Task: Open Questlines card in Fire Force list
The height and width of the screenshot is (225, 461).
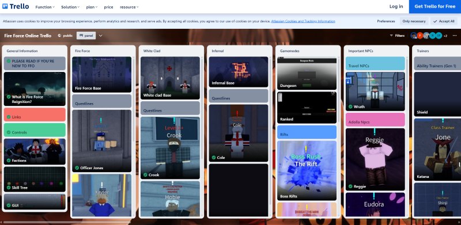Action: coord(102,101)
